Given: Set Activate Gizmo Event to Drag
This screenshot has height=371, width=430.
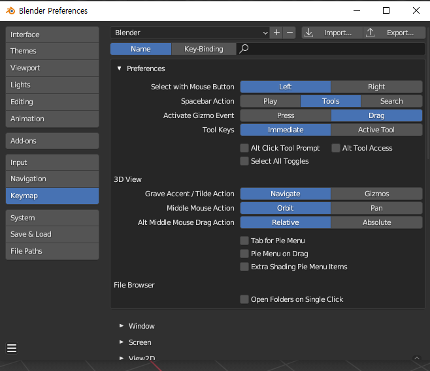Looking at the screenshot, I should (376, 115).
